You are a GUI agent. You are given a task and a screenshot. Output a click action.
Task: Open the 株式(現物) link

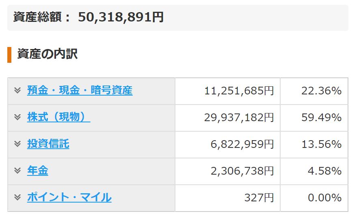(59, 117)
